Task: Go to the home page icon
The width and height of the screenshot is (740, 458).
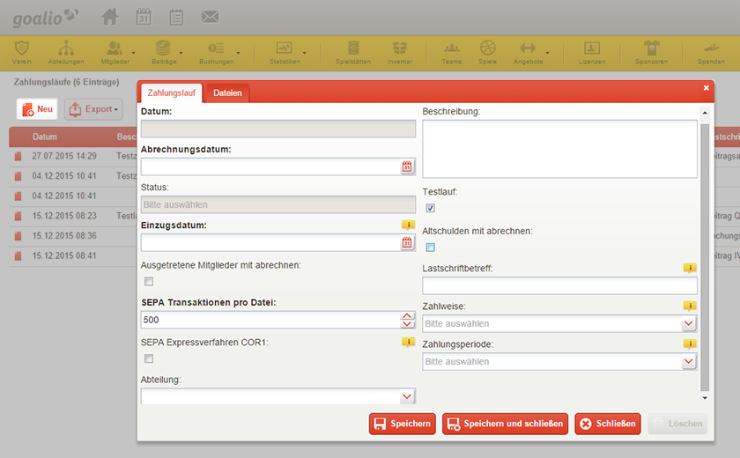Action: [109, 18]
